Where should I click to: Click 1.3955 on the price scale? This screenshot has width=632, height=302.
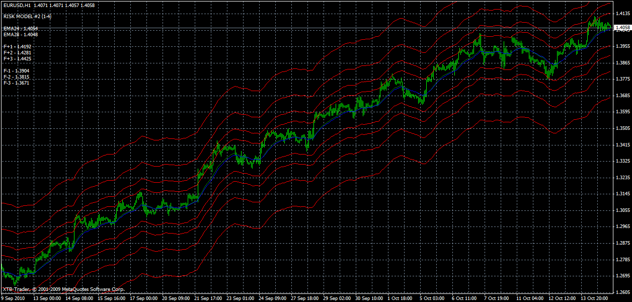pos(623,46)
